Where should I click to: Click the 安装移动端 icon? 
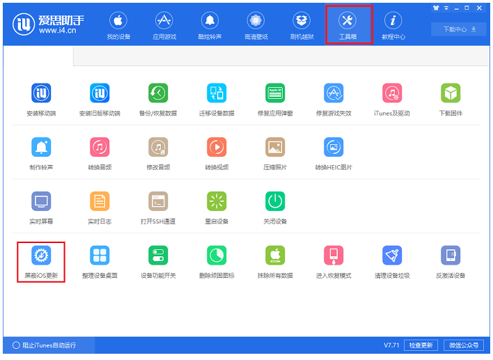point(41,93)
